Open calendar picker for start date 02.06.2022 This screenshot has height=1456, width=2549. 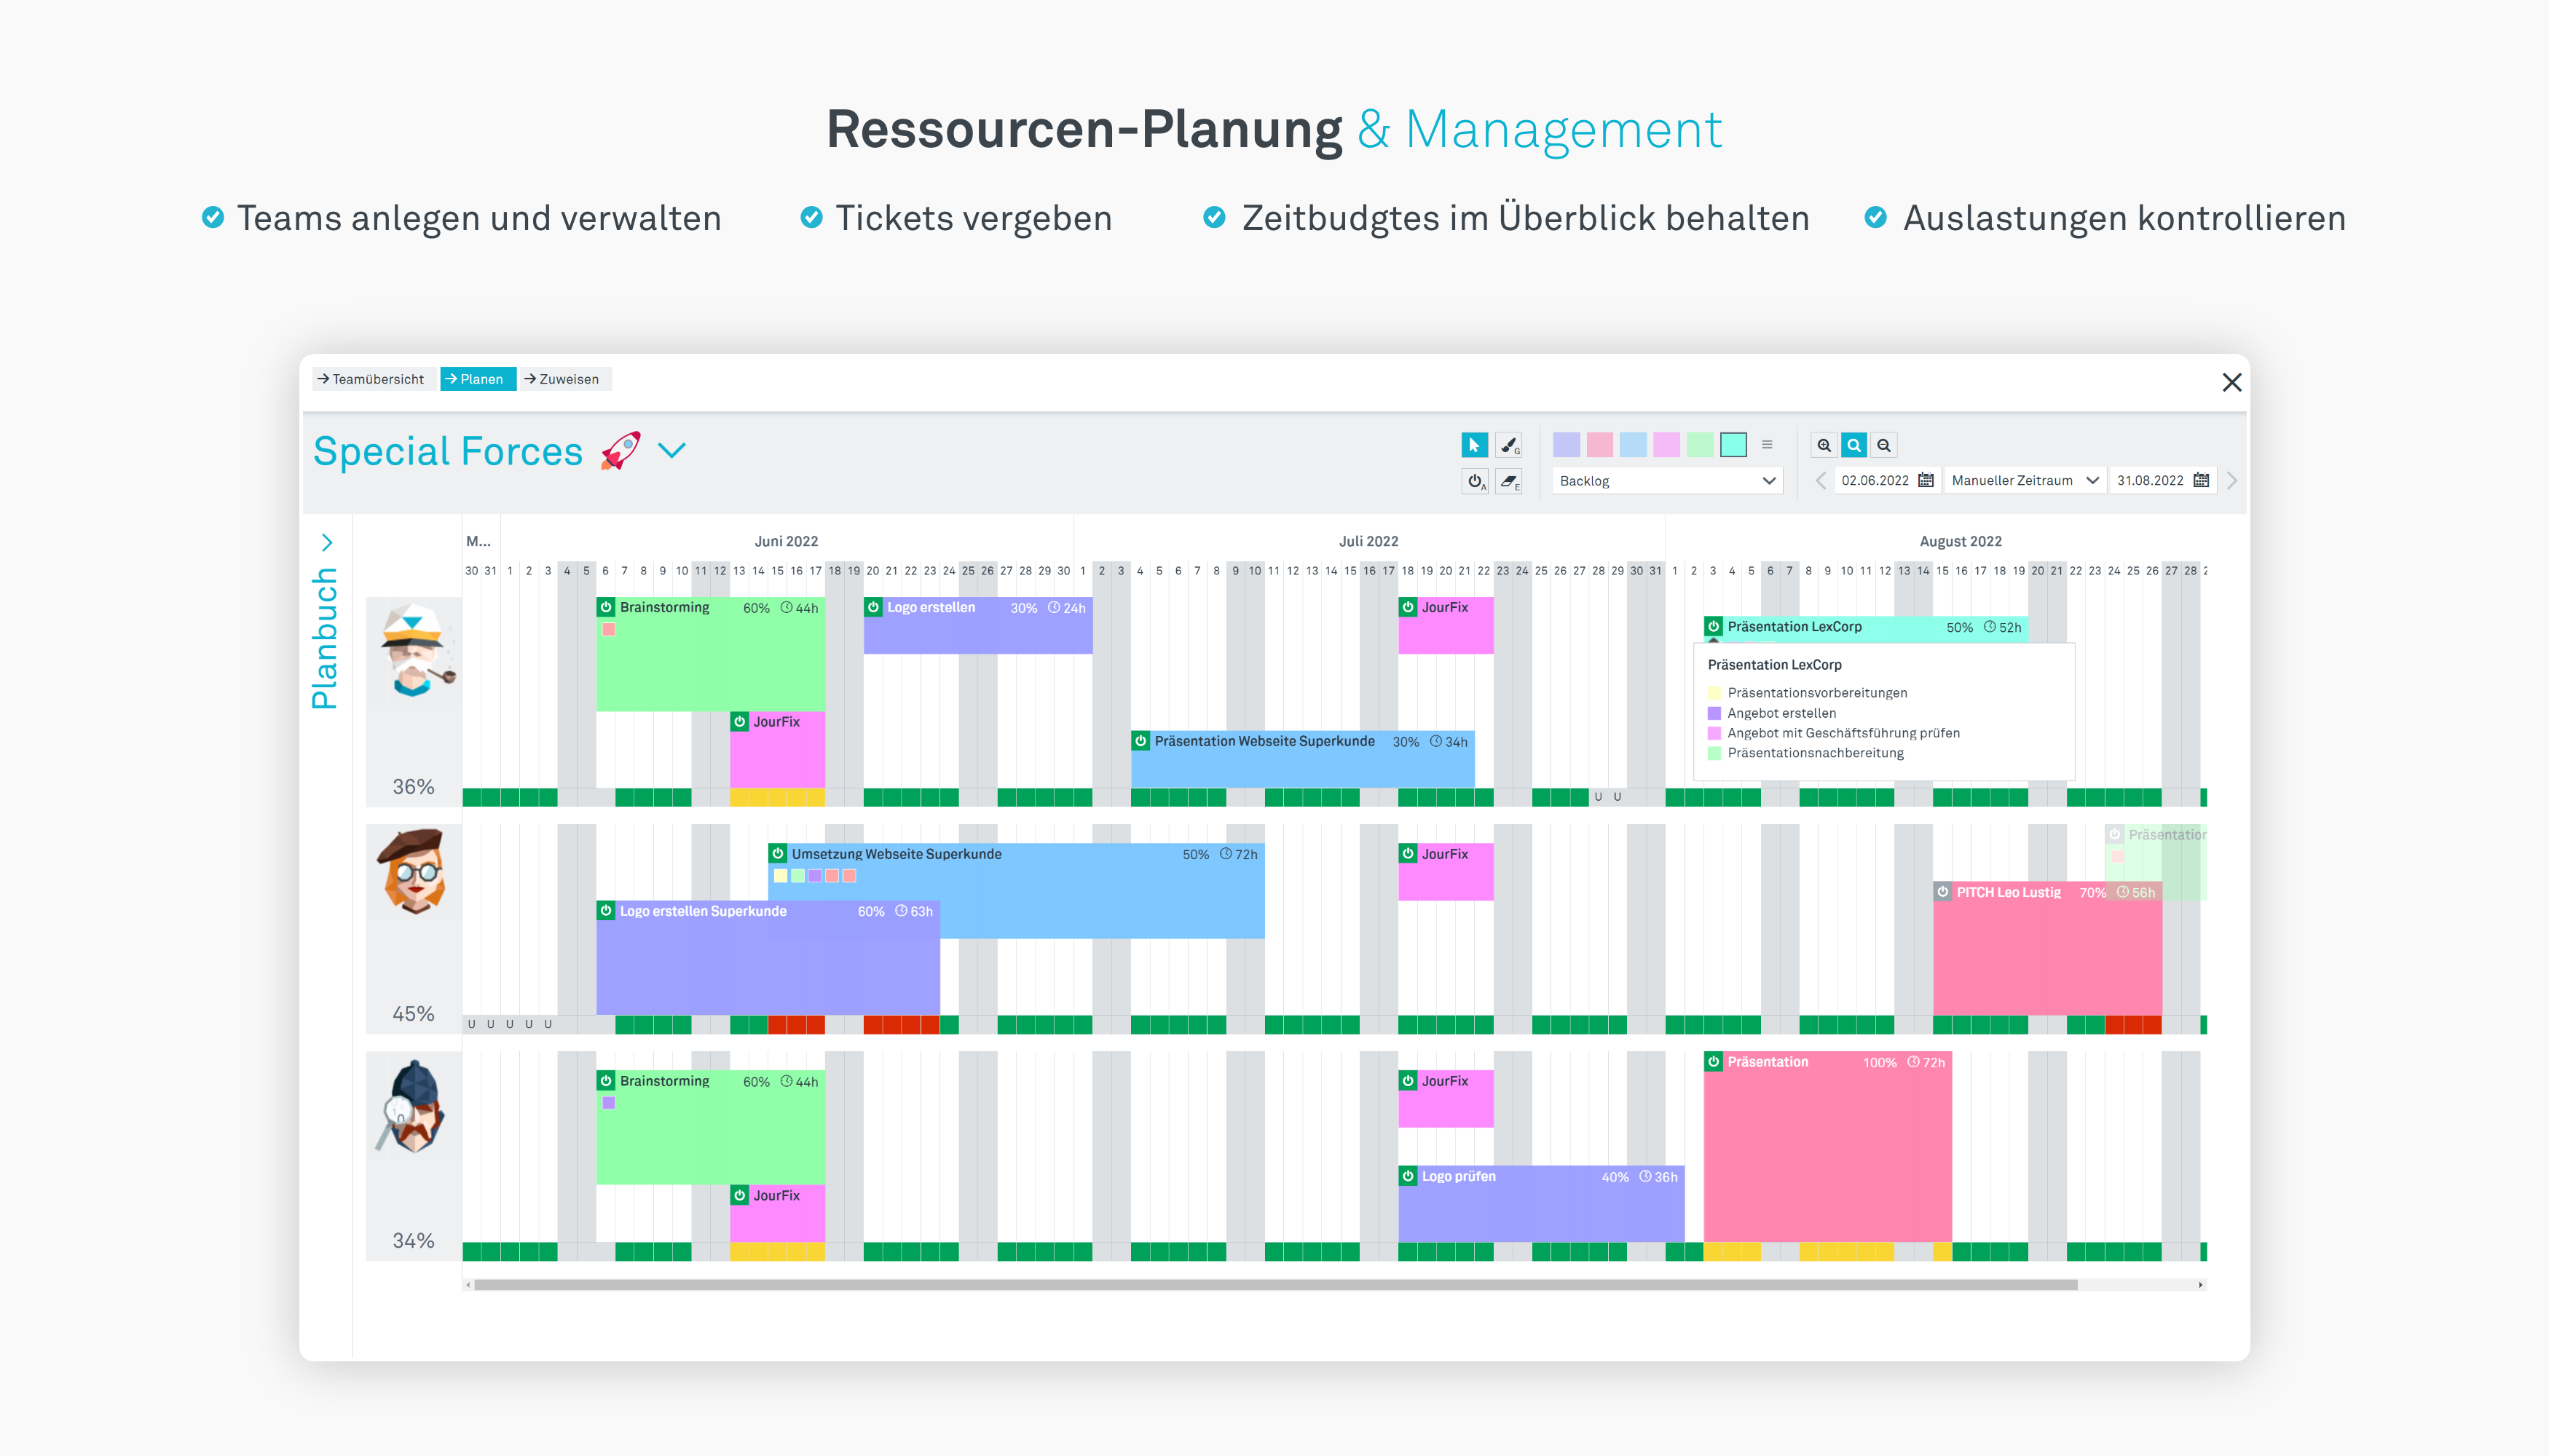(1926, 480)
